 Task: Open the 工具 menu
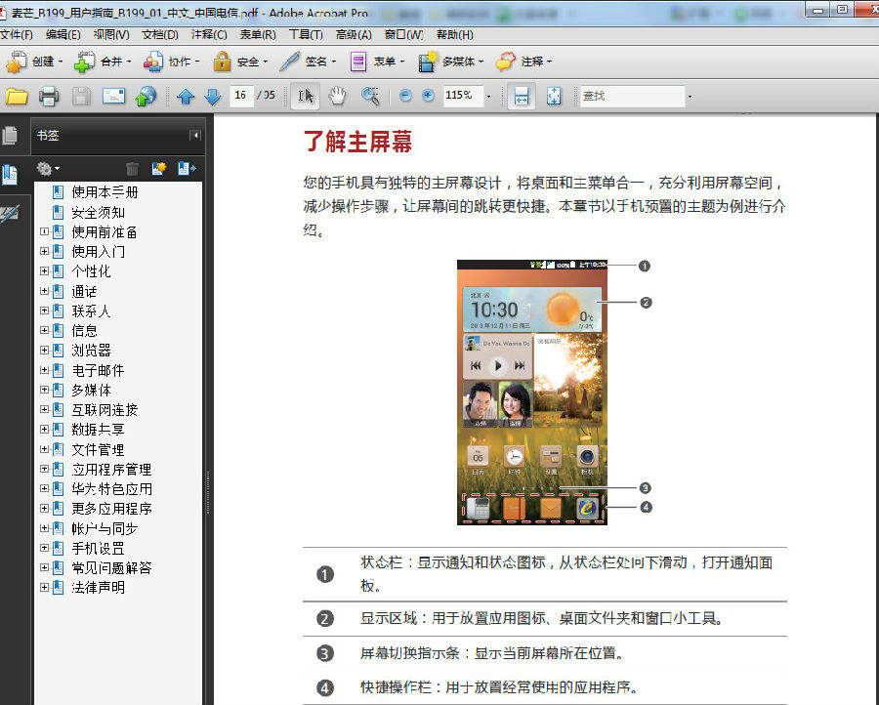[x=306, y=34]
